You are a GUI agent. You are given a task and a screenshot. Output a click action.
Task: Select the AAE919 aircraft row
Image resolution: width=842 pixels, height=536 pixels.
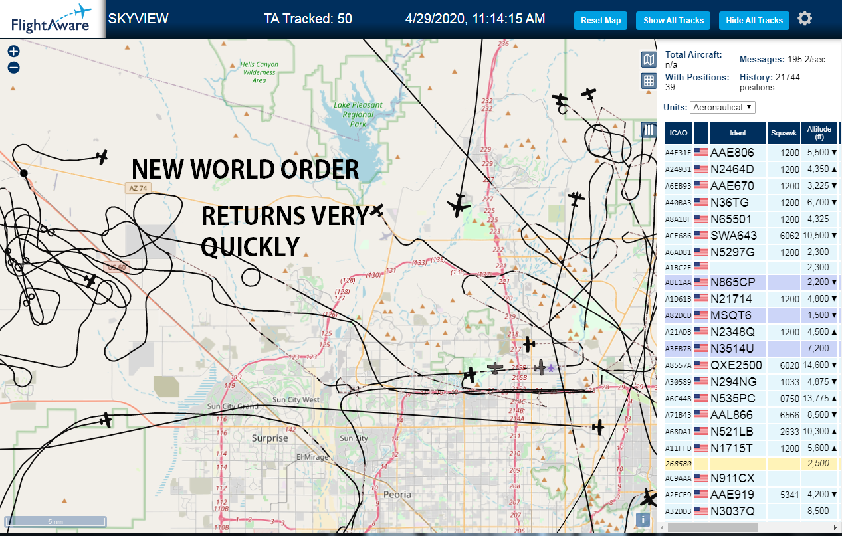point(753,494)
